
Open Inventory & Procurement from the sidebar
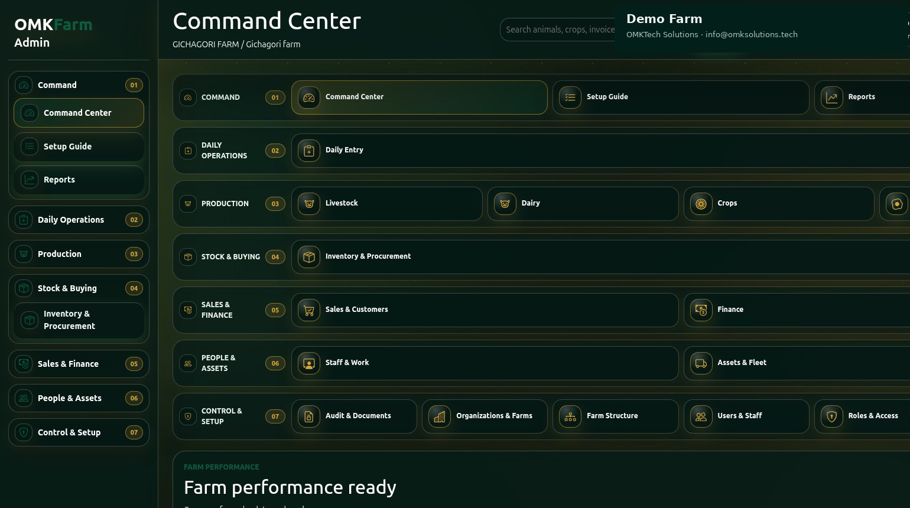tap(79, 320)
